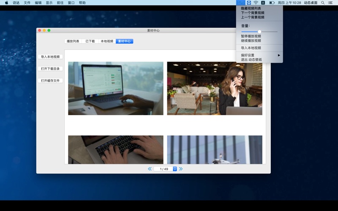338x211 pixels.
Task: Click the previous page double-arrow icon
Action: click(x=150, y=169)
